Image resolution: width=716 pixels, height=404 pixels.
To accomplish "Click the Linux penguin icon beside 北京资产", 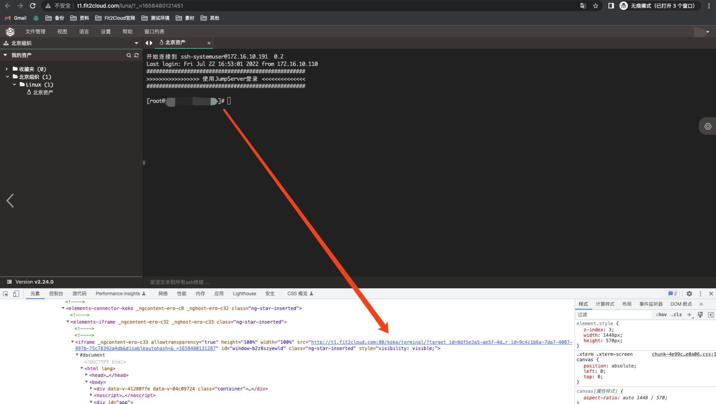I will [x=28, y=92].
